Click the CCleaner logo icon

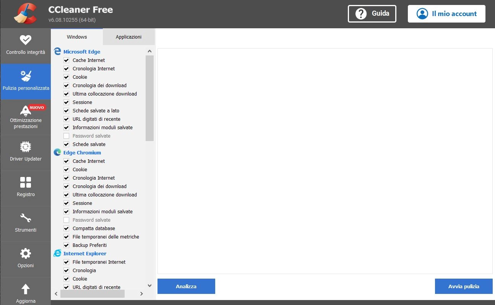25,14
